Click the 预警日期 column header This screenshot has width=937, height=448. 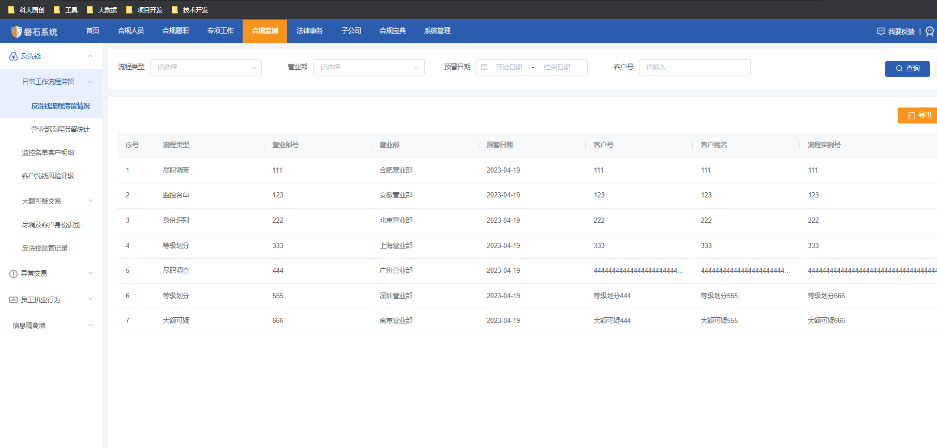click(500, 145)
